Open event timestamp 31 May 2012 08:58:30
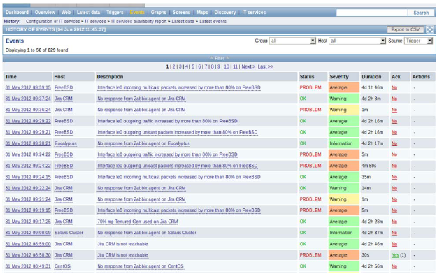Viewport: 437px width, 274px height. tap(28, 255)
